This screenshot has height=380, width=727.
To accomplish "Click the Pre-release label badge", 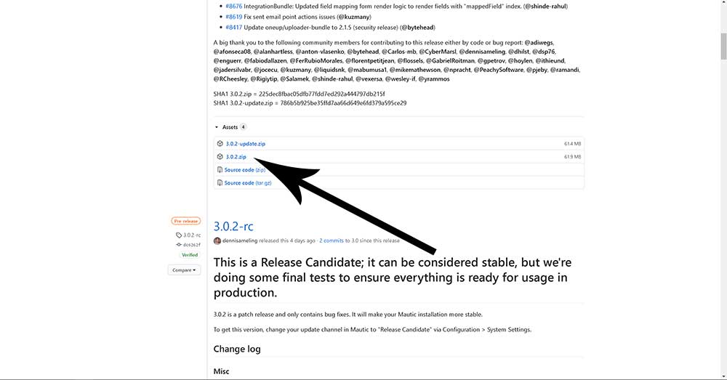I will (x=186, y=221).
